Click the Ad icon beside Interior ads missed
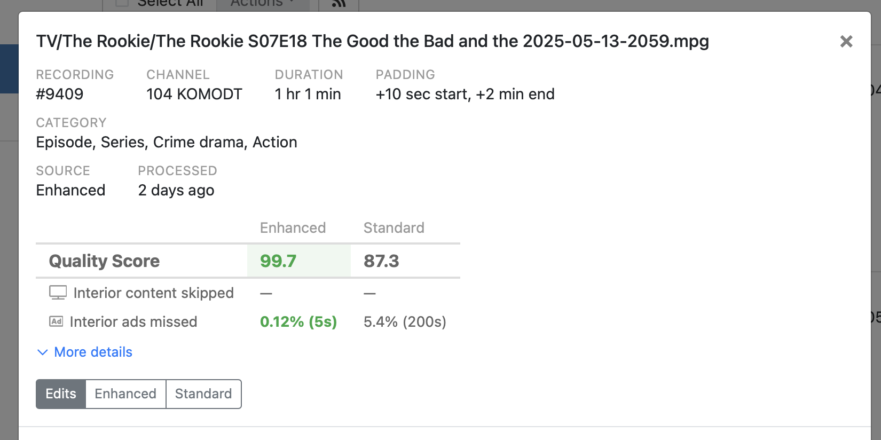The image size is (881, 440). 56,321
